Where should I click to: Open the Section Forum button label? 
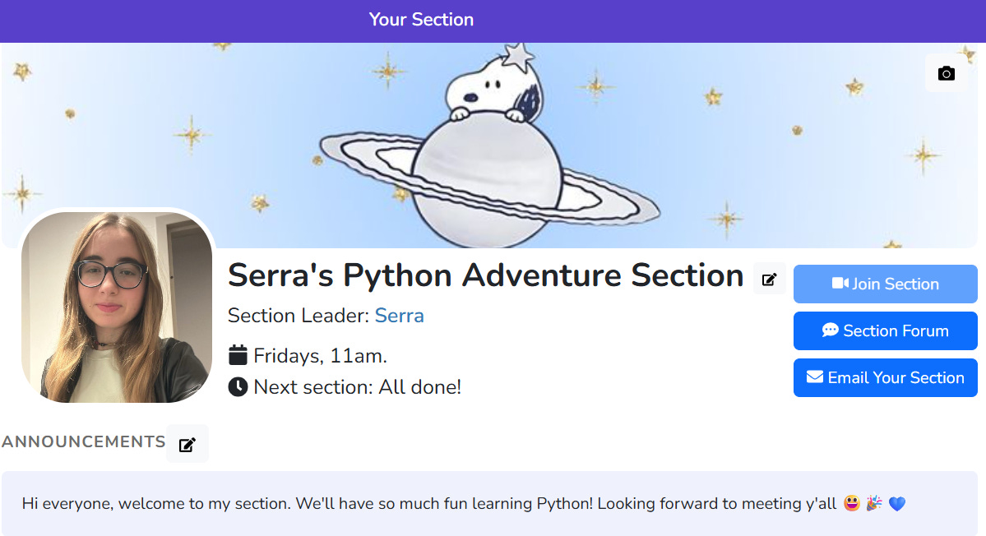pos(896,330)
